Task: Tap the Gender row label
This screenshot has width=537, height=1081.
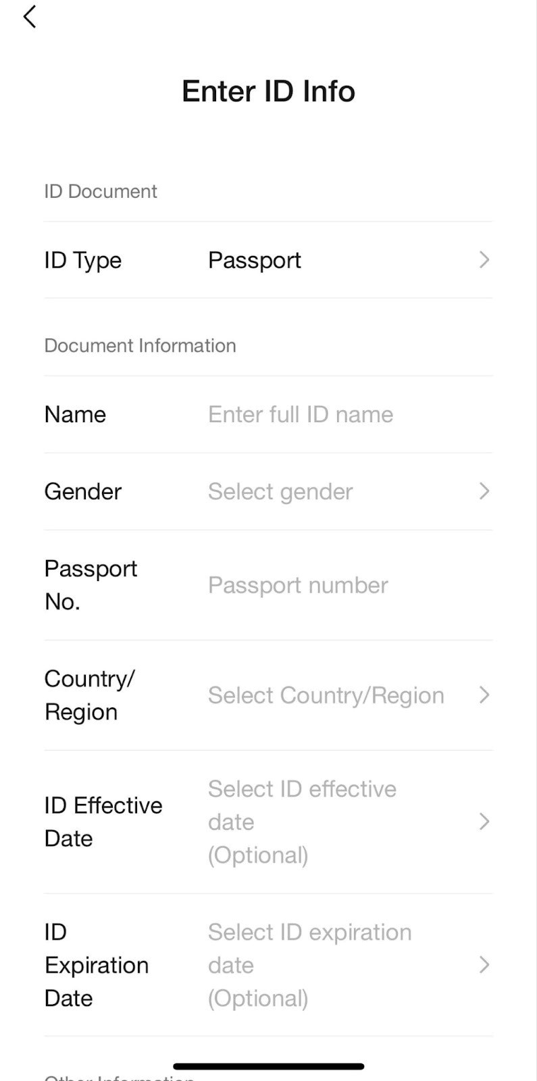Action: pos(82,491)
